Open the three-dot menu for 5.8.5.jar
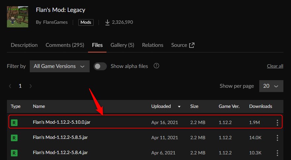This screenshot has width=291, height=160. click(277, 138)
